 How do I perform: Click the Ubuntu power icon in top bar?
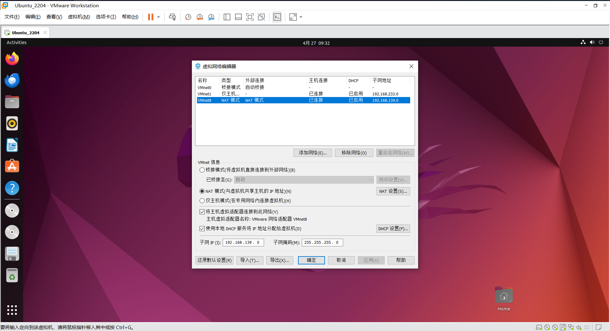click(x=601, y=42)
